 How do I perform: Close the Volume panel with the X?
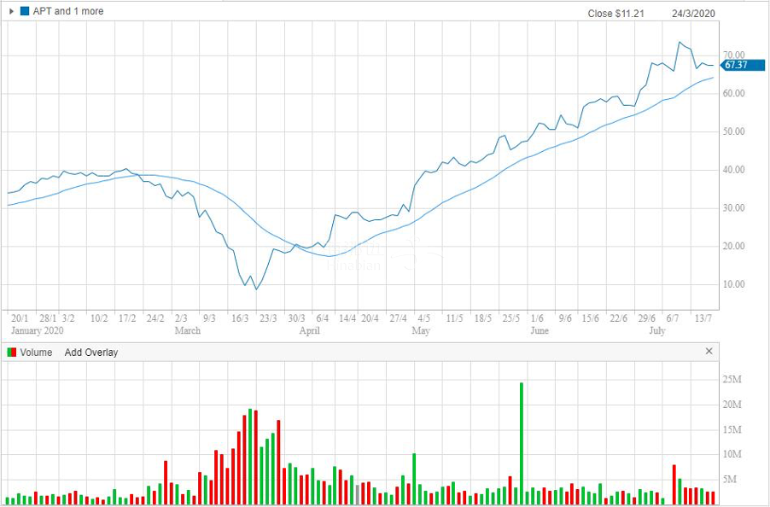click(x=709, y=352)
